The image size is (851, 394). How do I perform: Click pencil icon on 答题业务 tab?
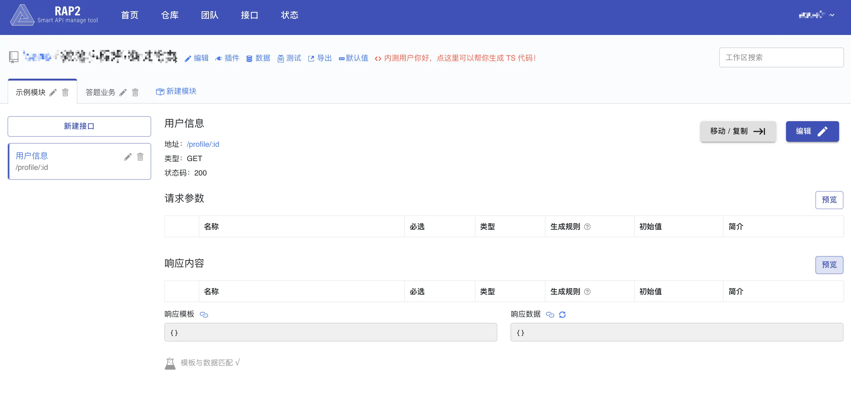123,92
